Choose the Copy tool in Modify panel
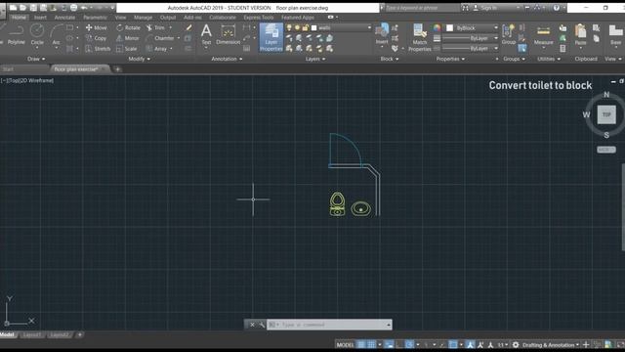 pyautogui.click(x=96, y=38)
